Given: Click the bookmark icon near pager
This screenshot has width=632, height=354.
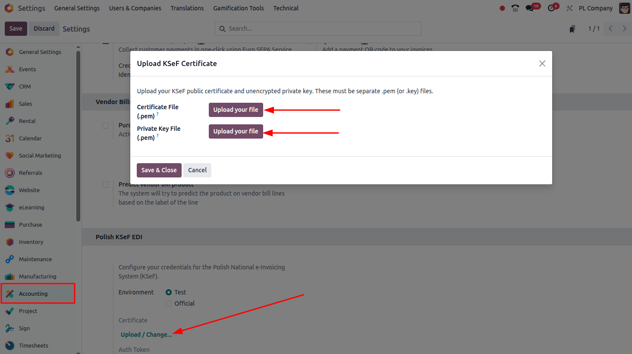Looking at the screenshot, I should coord(572,29).
